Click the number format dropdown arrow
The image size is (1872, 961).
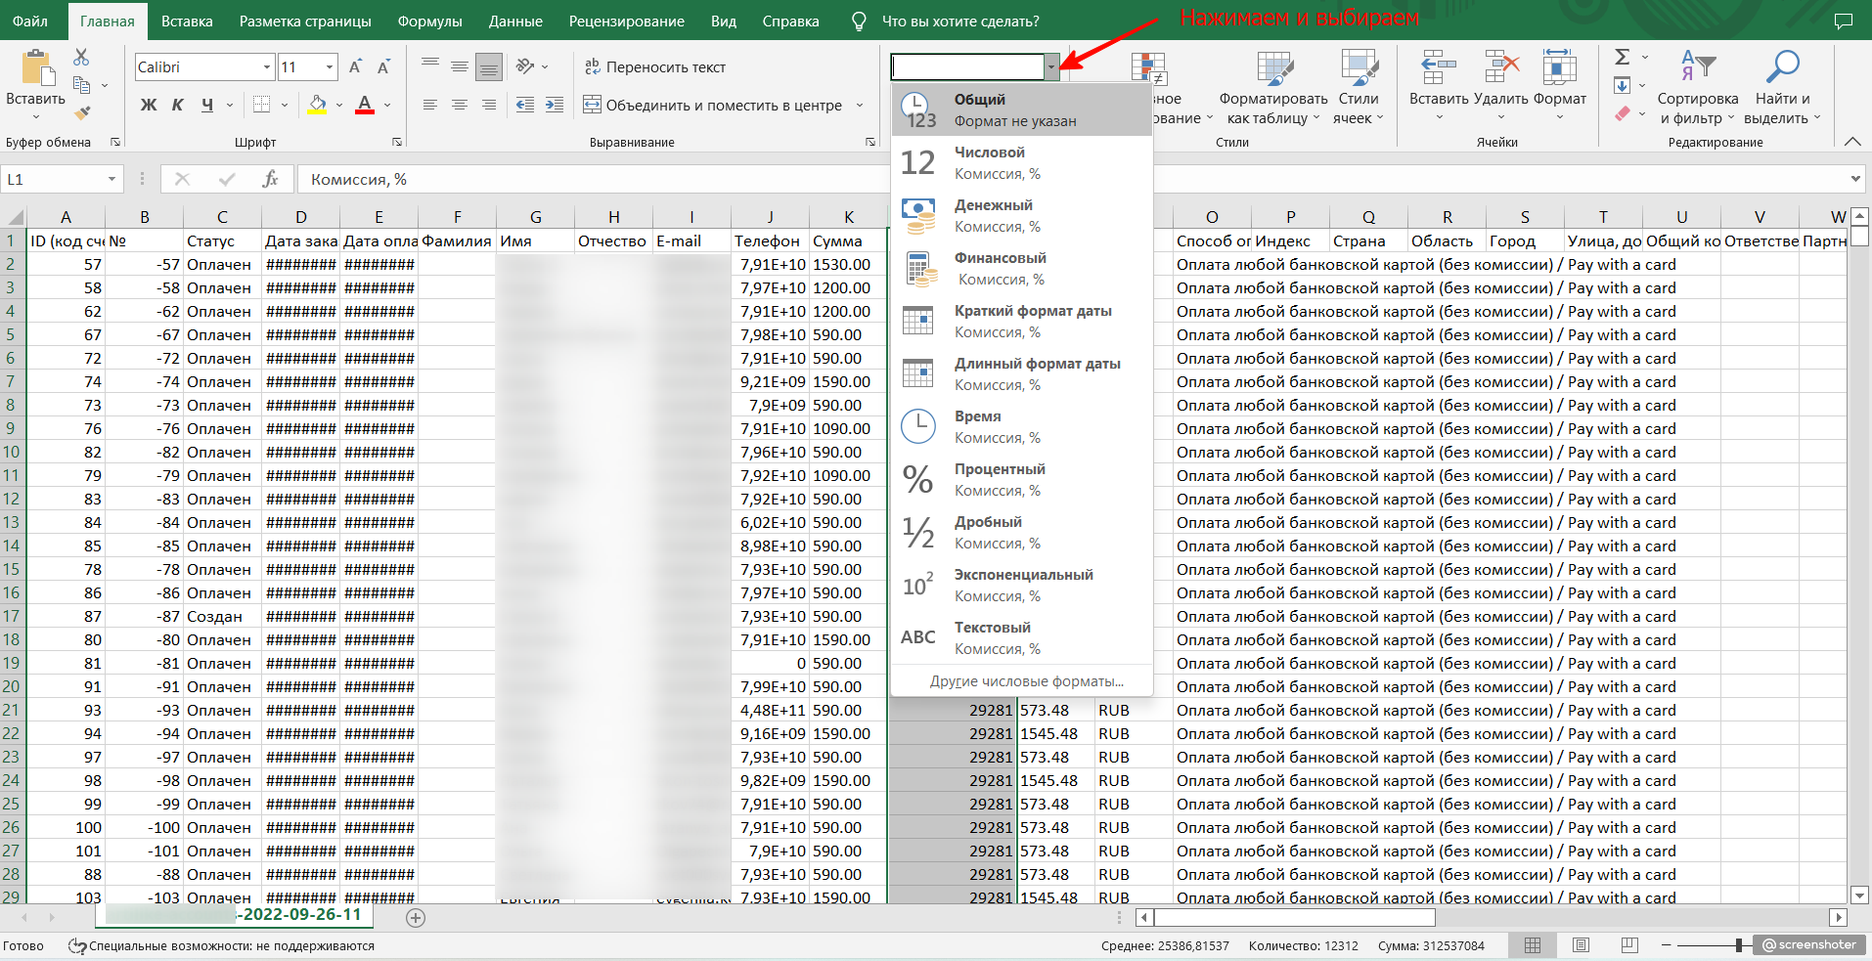[x=1051, y=66]
